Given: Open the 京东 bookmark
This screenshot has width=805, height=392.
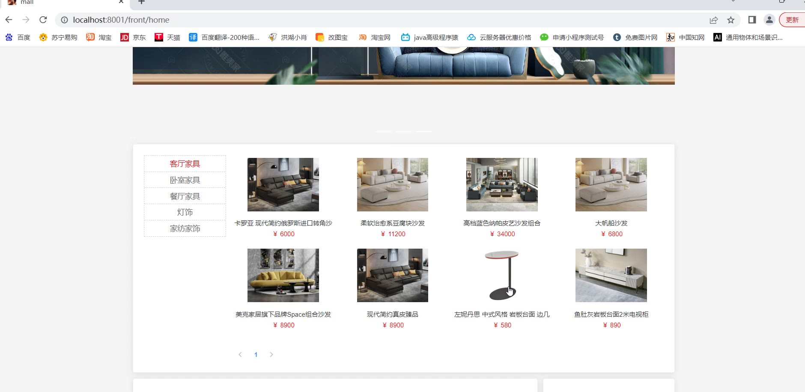Looking at the screenshot, I should pyautogui.click(x=133, y=38).
